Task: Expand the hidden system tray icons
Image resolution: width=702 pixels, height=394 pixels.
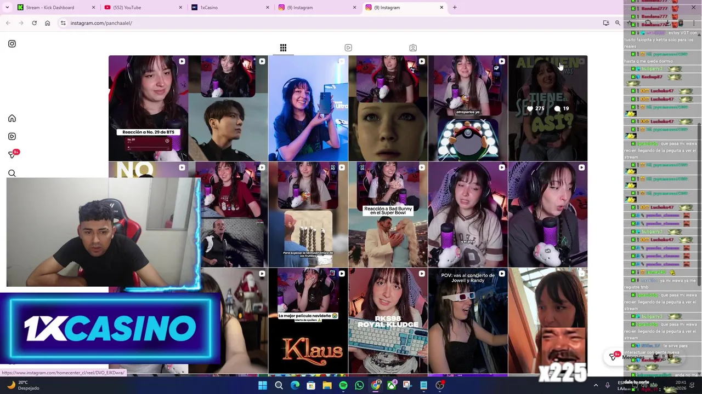Action: point(596,385)
